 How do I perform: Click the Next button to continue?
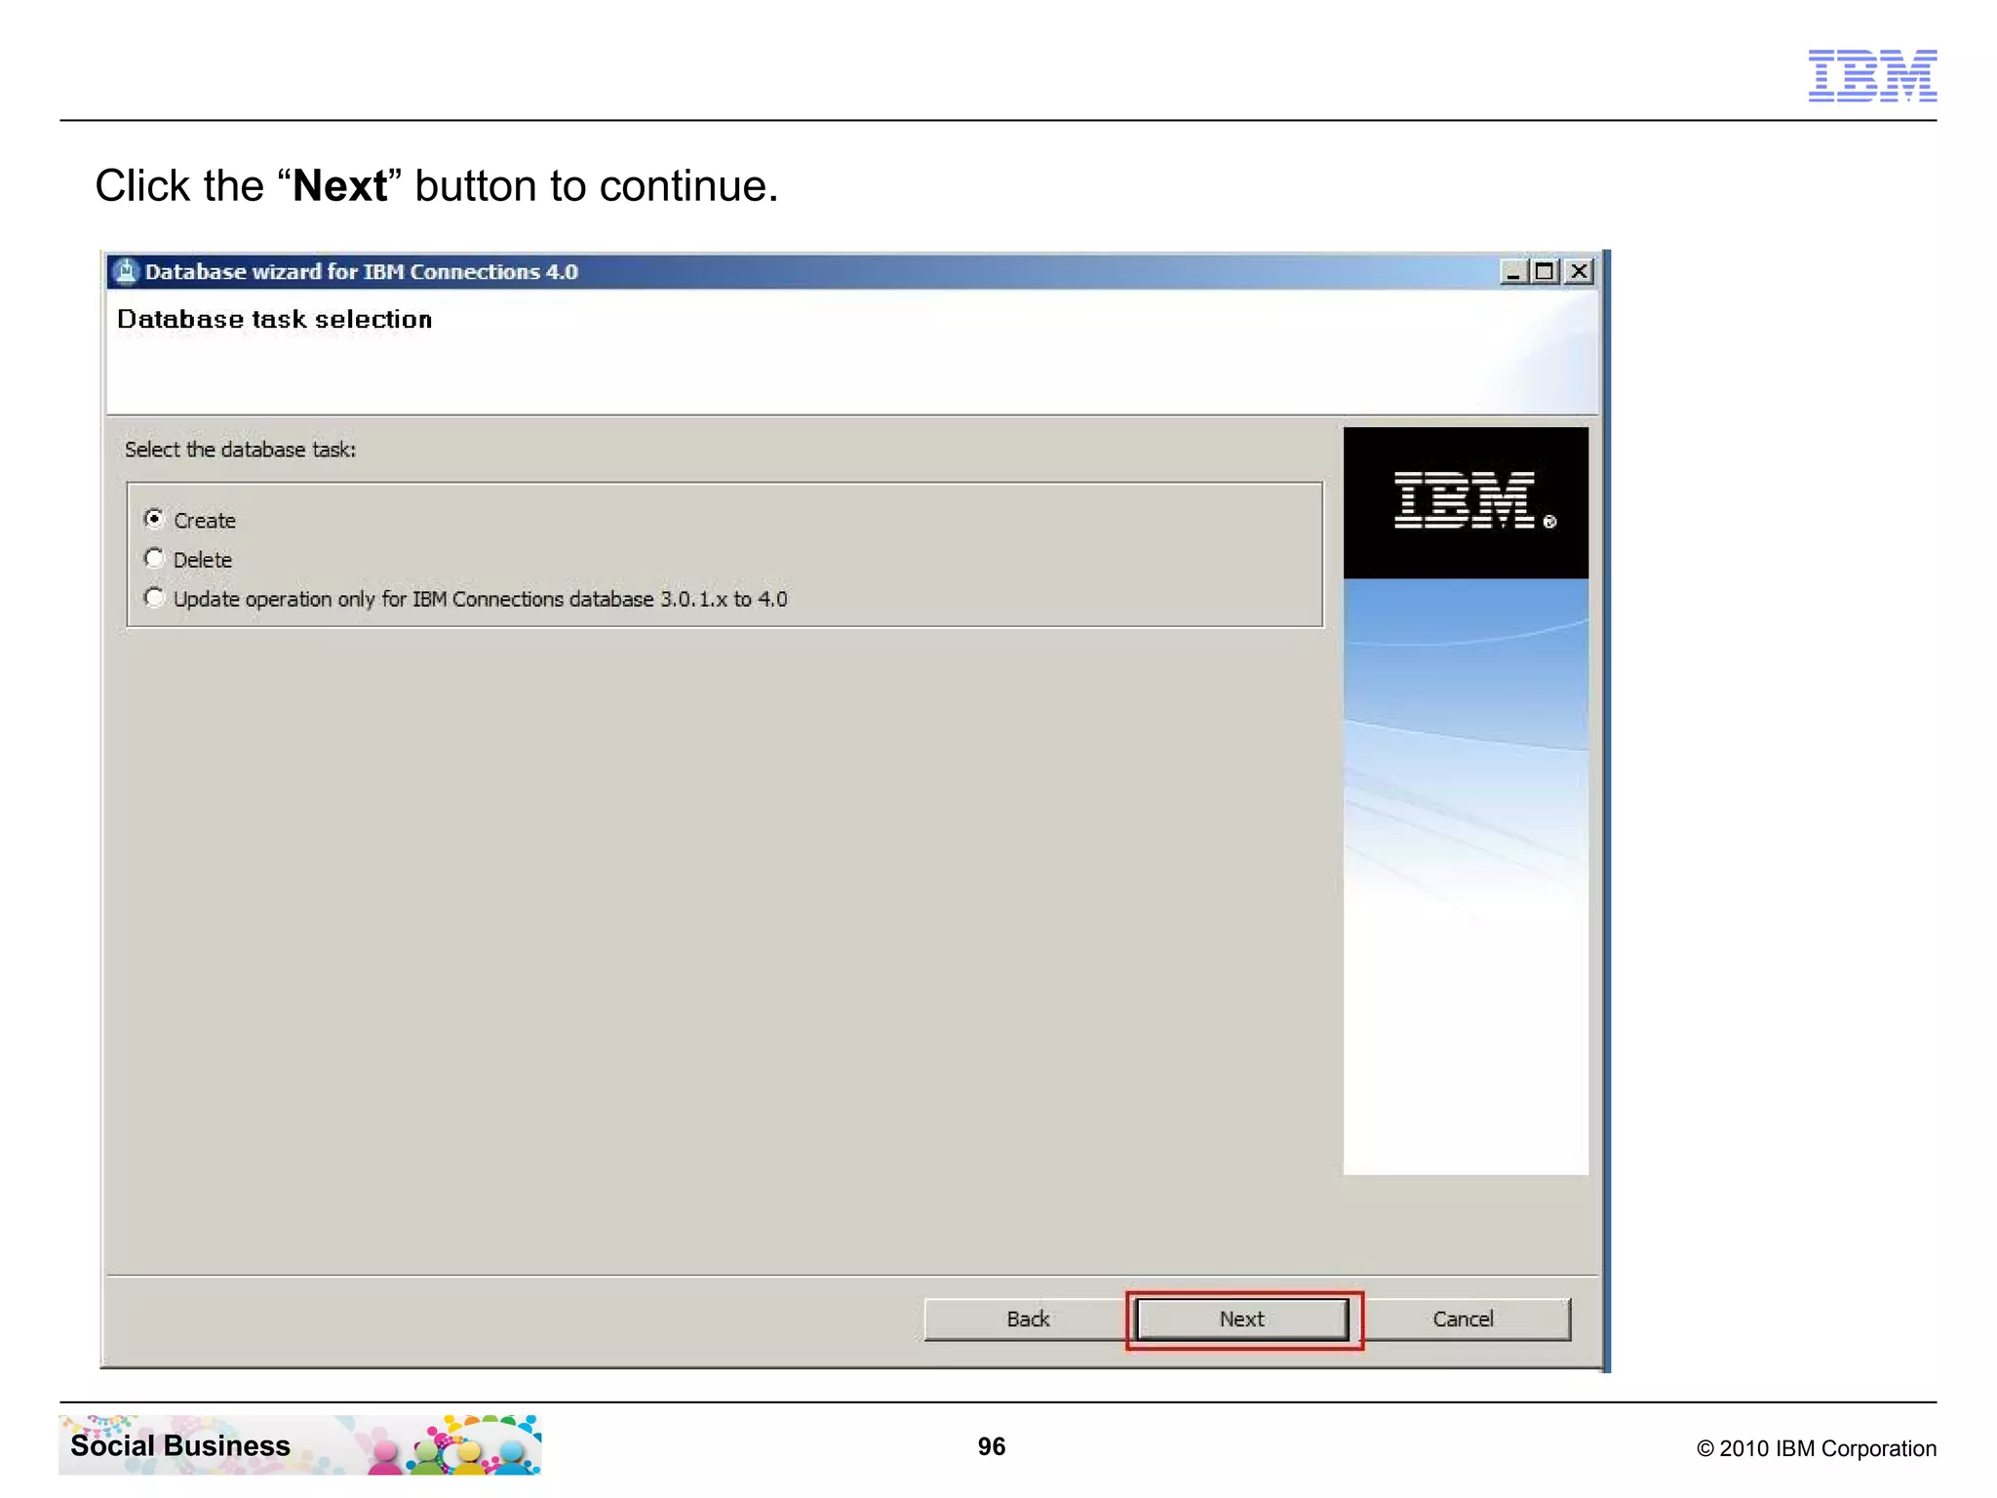(x=1242, y=1320)
